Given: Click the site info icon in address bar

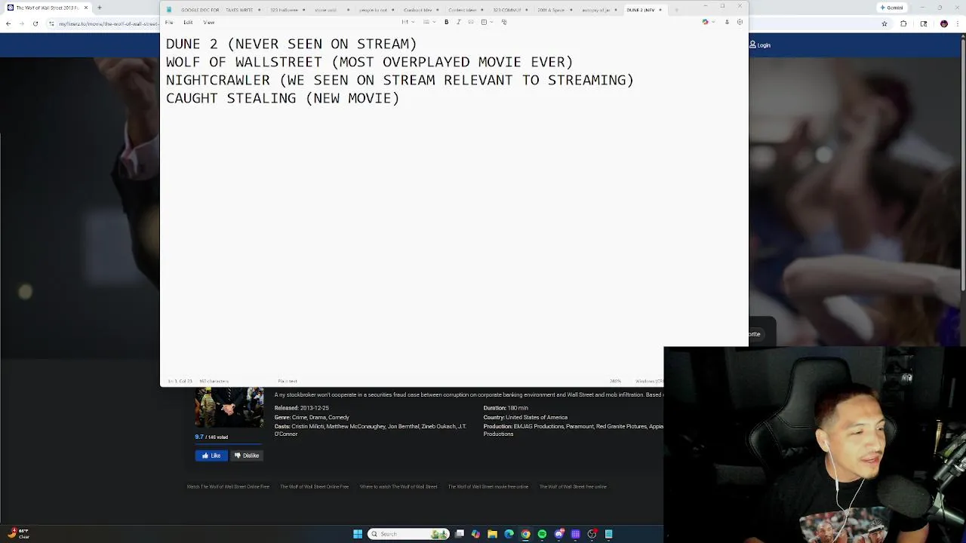Looking at the screenshot, I should (x=51, y=23).
